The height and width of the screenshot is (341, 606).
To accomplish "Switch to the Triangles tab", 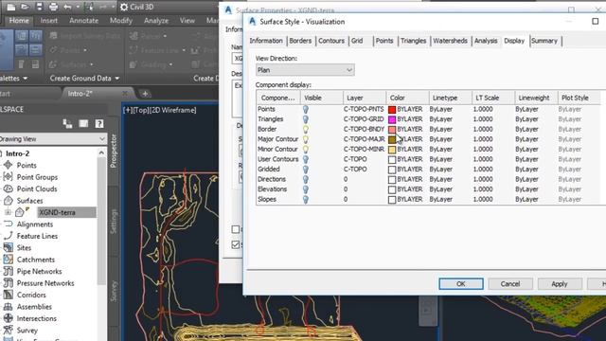I will pos(413,41).
